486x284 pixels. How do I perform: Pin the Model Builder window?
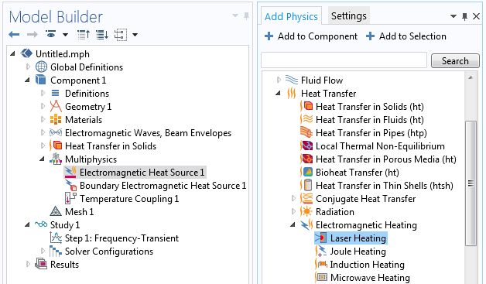246,15
